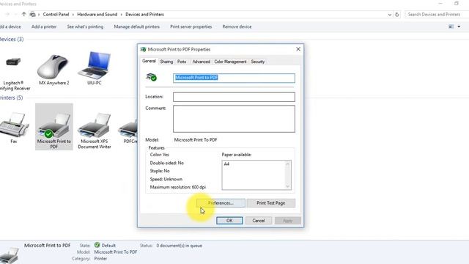Cancel the Properties dialog
This screenshot has height=264, width=469.
pos(259,221)
